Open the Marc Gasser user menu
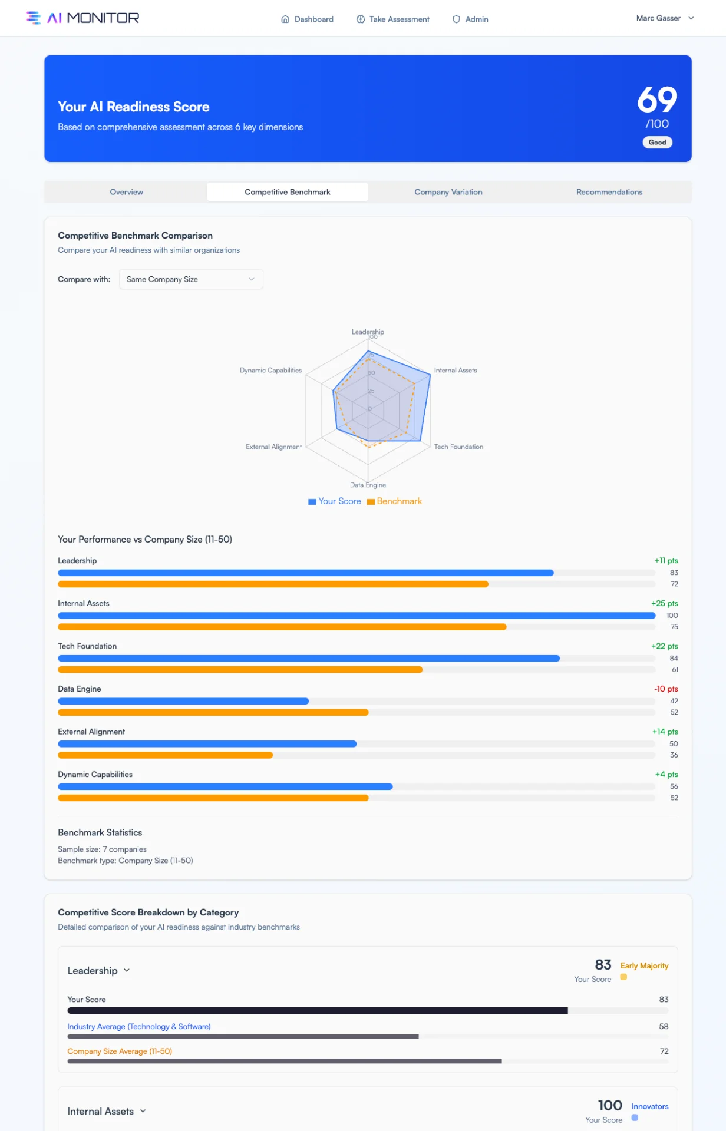 (665, 18)
